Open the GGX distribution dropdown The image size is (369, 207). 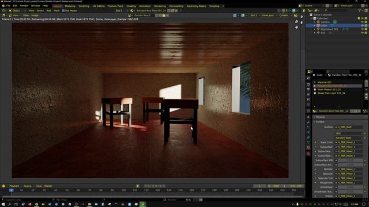[349, 133]
